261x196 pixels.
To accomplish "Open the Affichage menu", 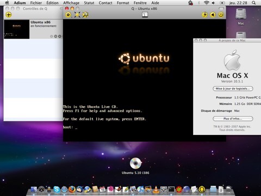I will [71, 3].
